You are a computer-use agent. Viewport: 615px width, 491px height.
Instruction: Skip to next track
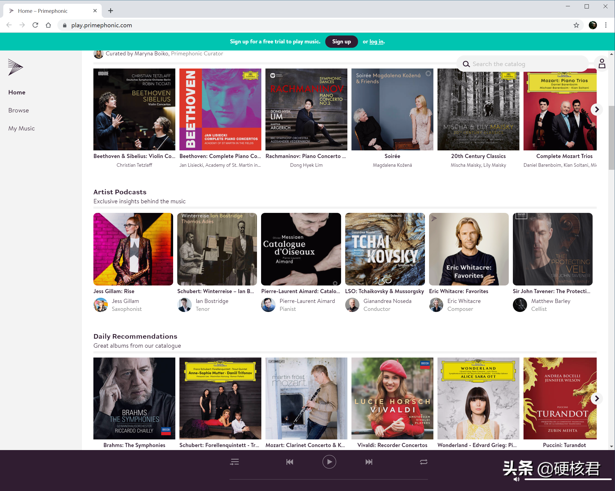(x=369, y=462)
